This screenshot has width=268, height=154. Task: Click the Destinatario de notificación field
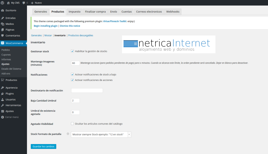pyautogui.click(x=87, y=90)
